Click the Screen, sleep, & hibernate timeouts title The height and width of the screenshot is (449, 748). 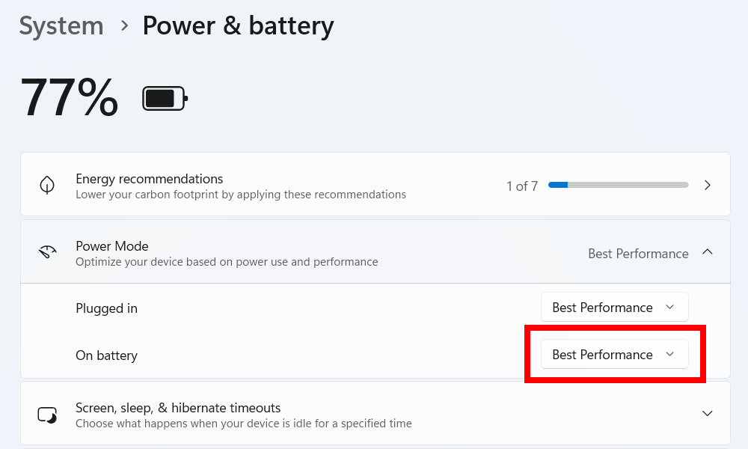pos(178,408)
